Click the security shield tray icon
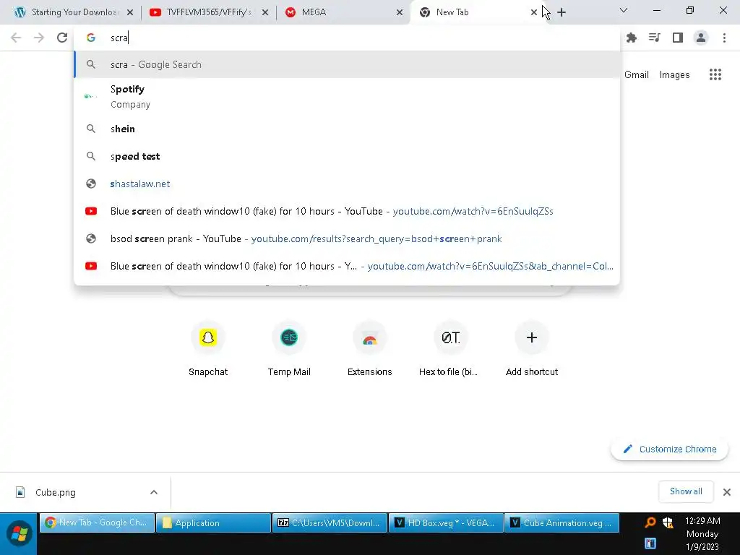The height and width of the screenshot is (555, 740). point(667,522)
